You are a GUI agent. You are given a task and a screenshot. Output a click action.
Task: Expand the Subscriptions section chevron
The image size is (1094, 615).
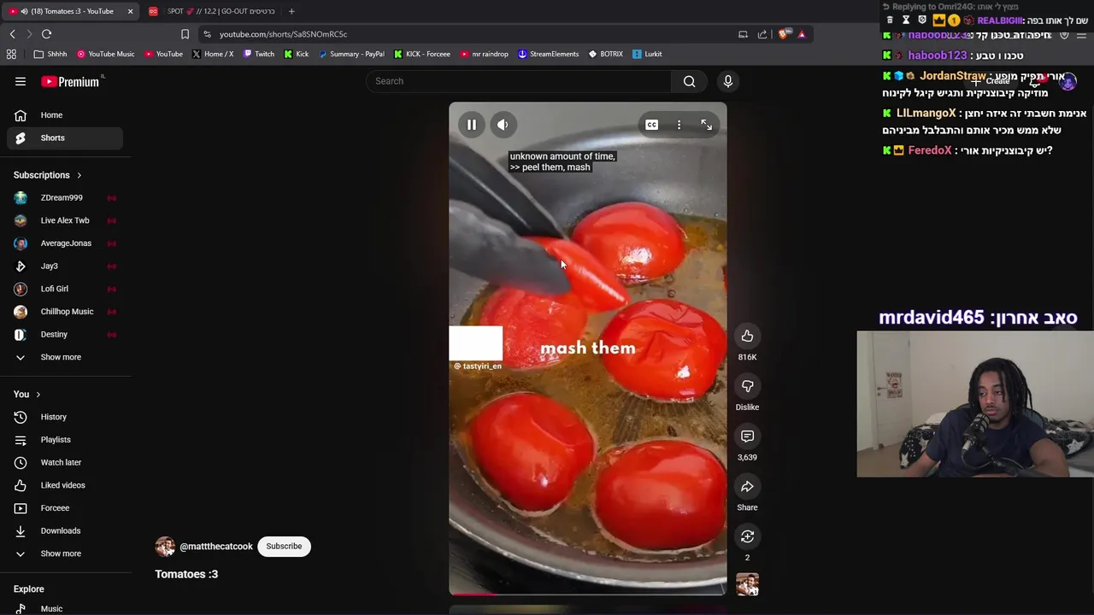[79, 175]
